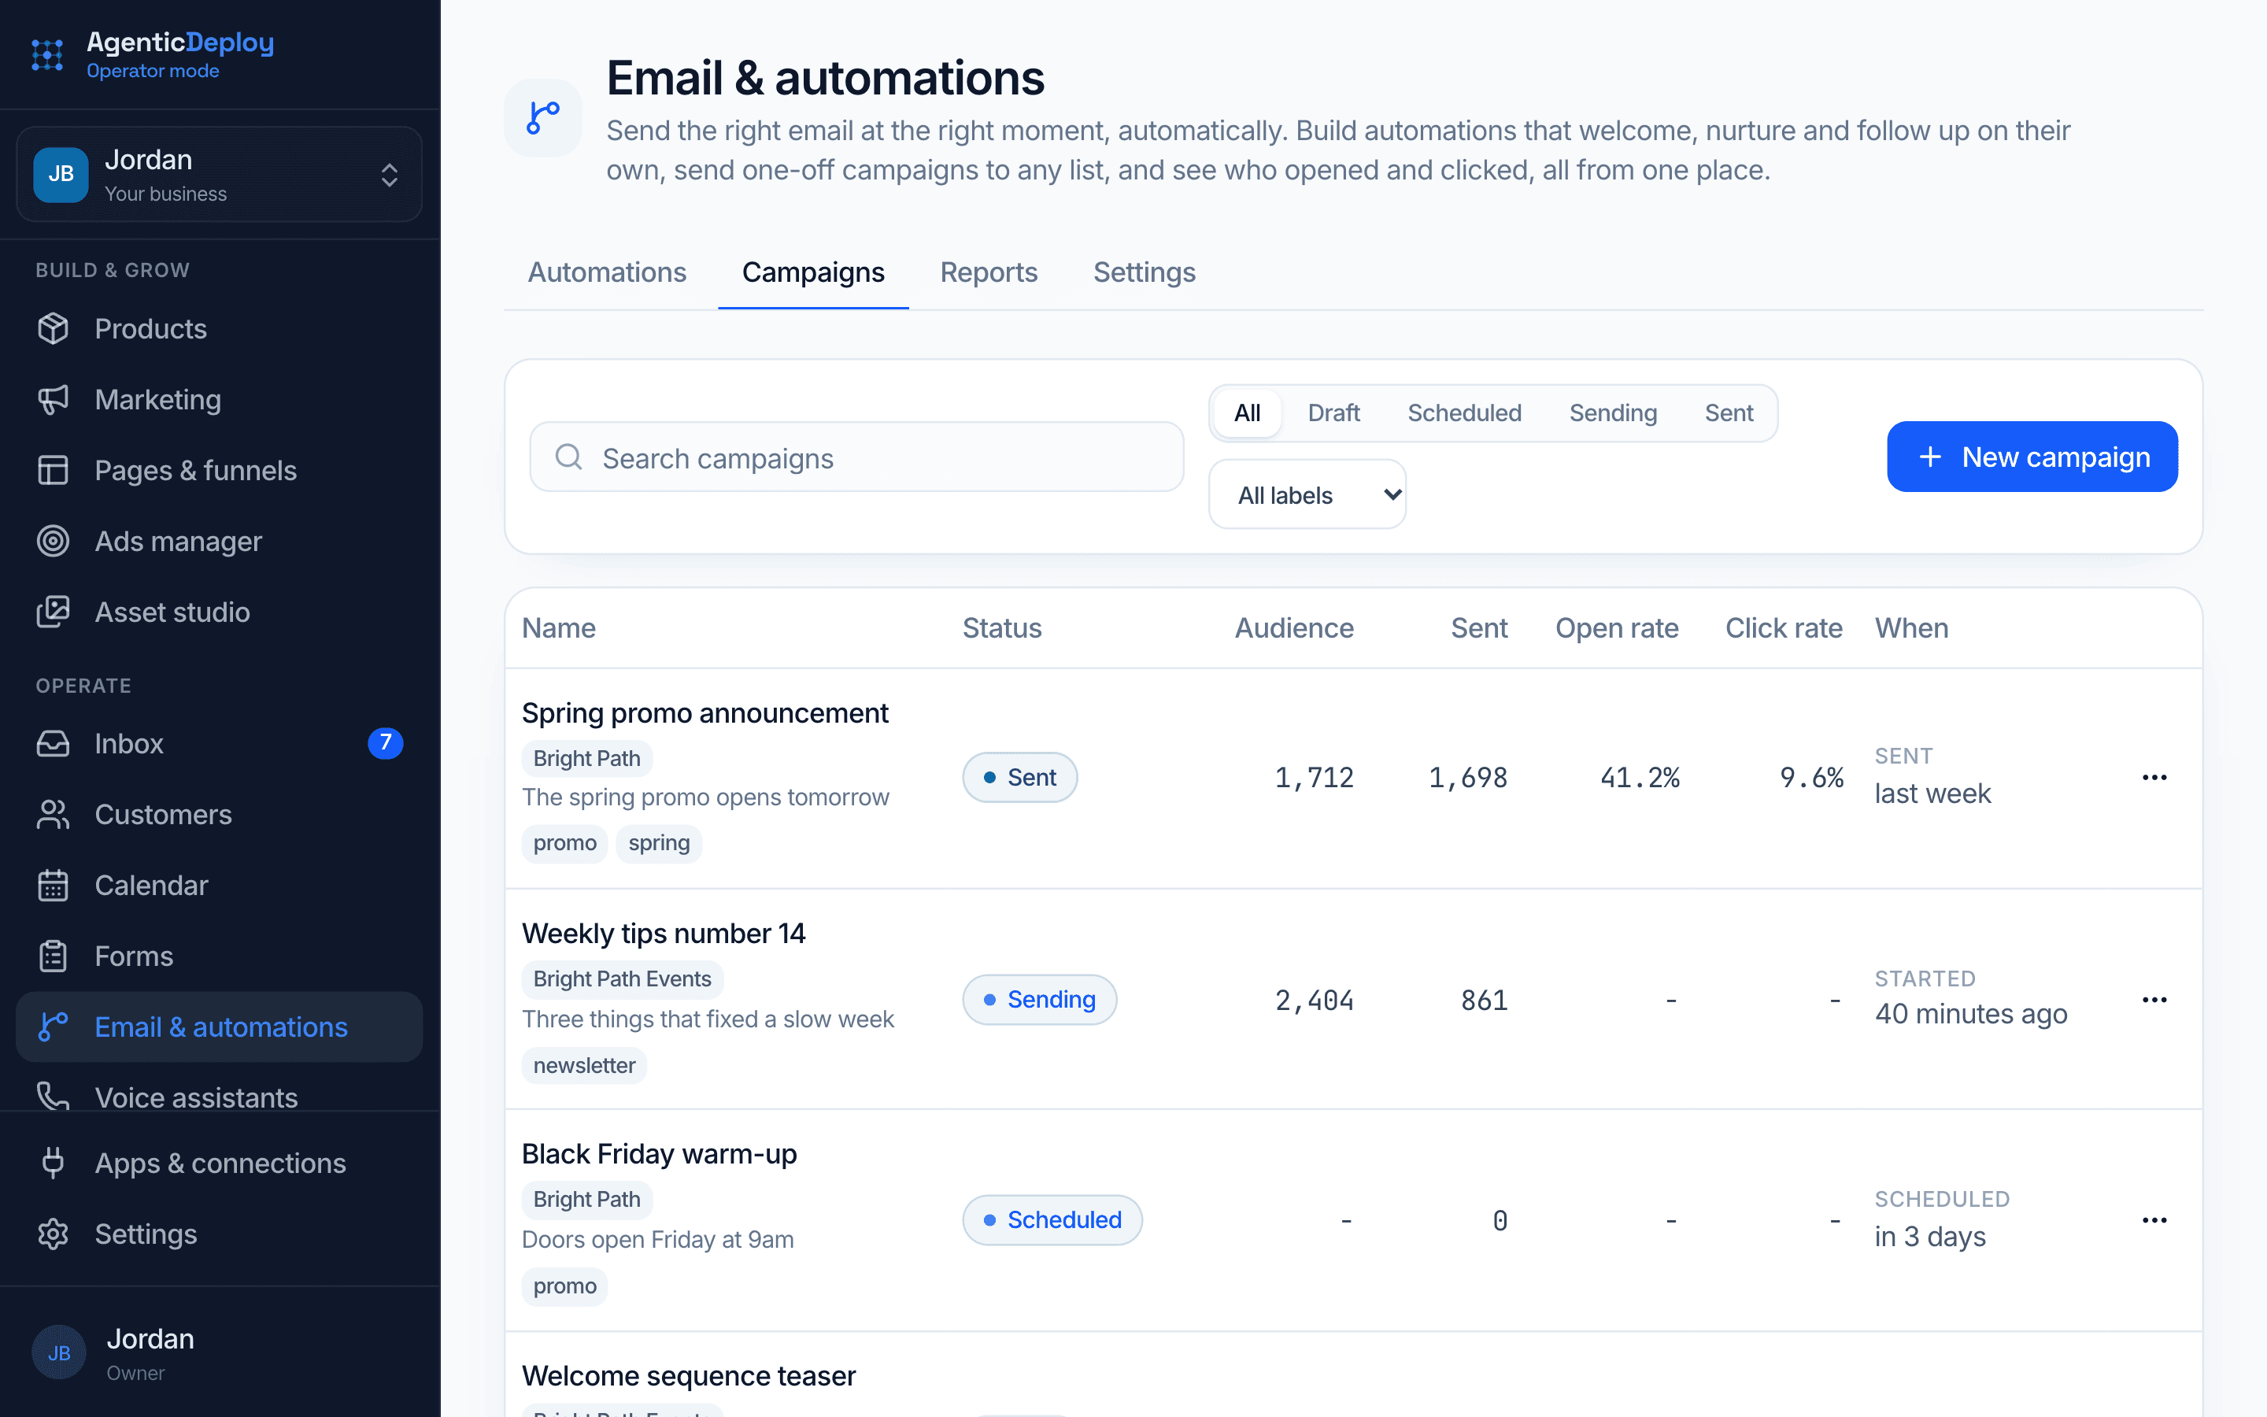This screenshot has height=1417, width=2267.
Task: Expand the Jordan business switcher
Action: [219, 174]
